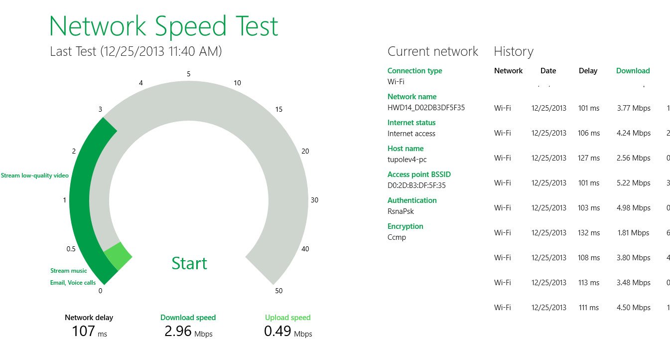
Task: Click the 0.5 mark on gauge
Action: [x=71, y=249]
